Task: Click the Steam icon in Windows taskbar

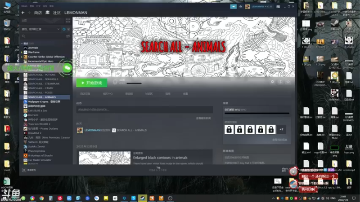Action: click(x=142, y=198)
